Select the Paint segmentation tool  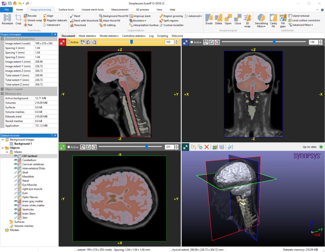tap(75, 16)
